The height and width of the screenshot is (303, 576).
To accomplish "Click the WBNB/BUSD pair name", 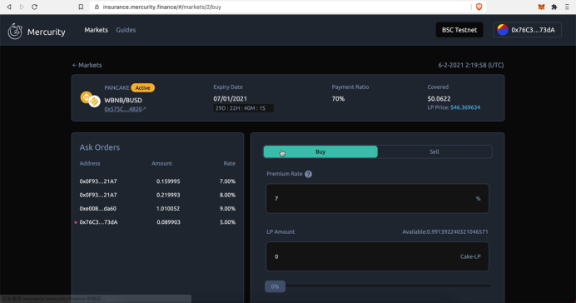I will pyautogui.click(x=123, y=100).
